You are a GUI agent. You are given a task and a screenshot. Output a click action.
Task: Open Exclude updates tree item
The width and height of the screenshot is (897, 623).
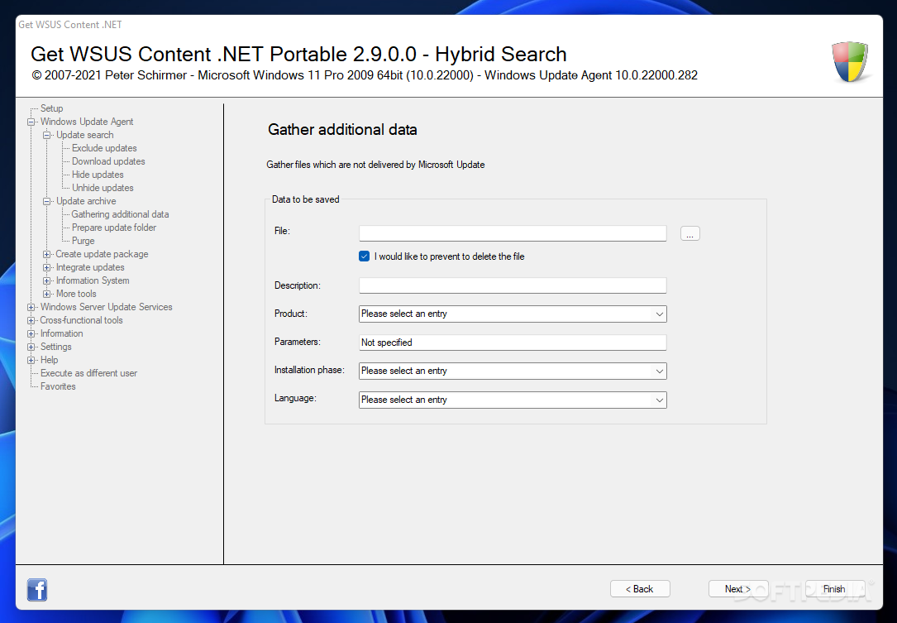tap(104, 148)
